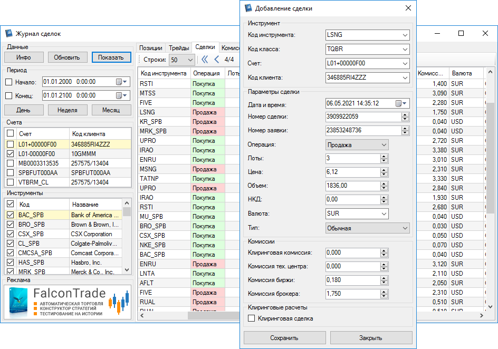Open the calendar picker for the Конец date
498x349 pixels.
[122, 95]
